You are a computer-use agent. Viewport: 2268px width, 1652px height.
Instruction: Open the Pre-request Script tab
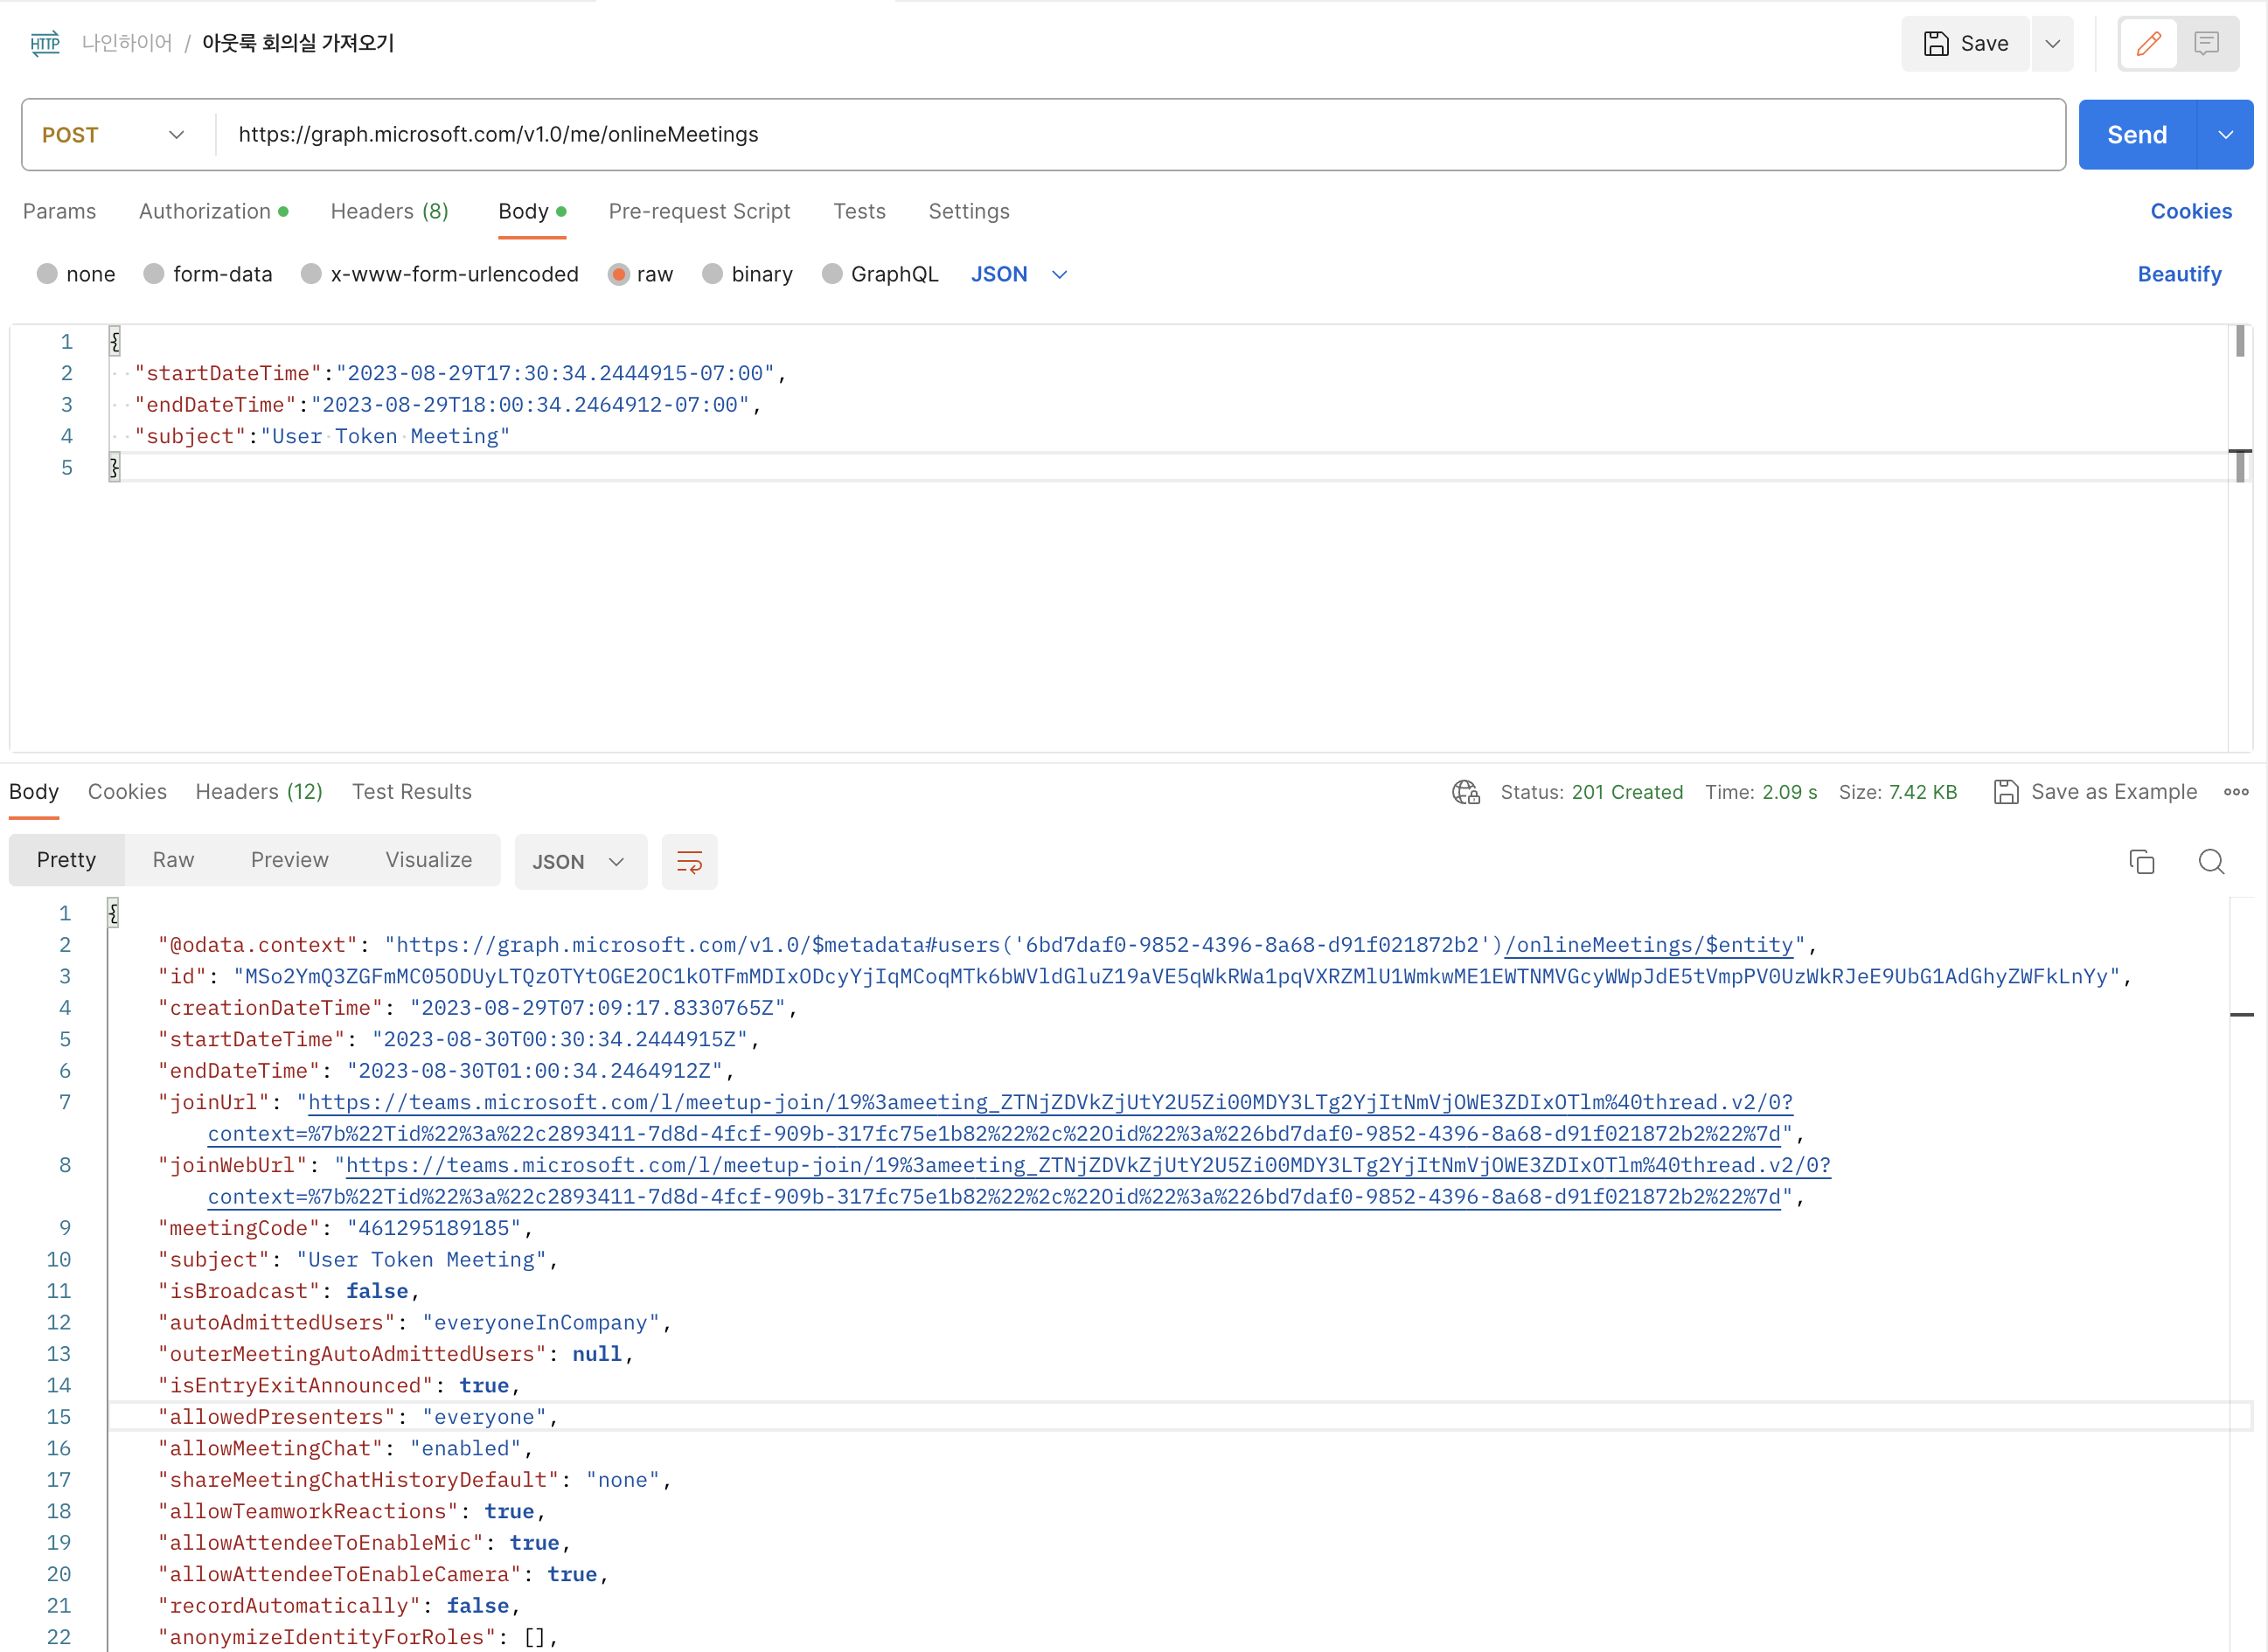699,211
